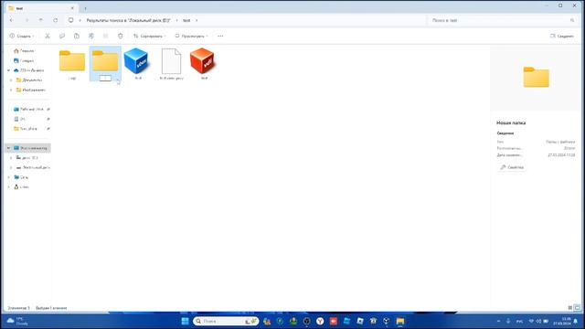Image resolution: width=585 pixels, height=329 pixels.
Task: Go forward with the forward arrow
Action: point(27,20)
